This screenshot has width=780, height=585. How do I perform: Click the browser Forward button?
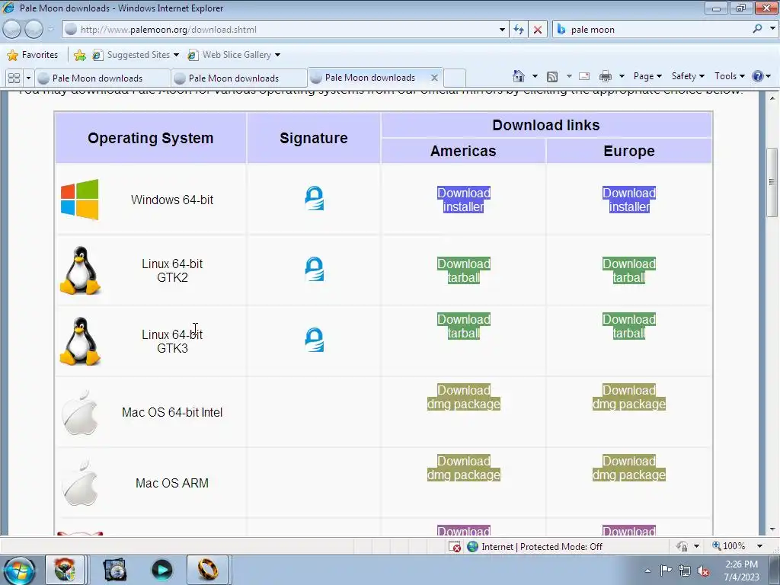pos(34,30)
